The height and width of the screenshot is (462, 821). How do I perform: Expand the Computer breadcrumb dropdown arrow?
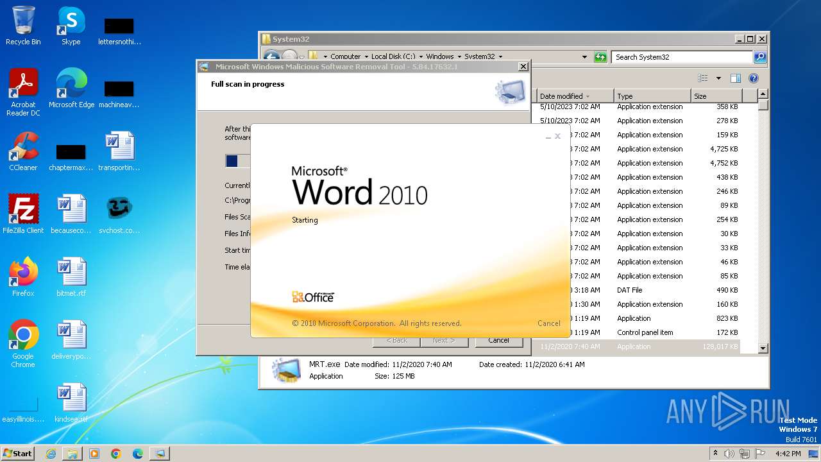tap(366, 56)
